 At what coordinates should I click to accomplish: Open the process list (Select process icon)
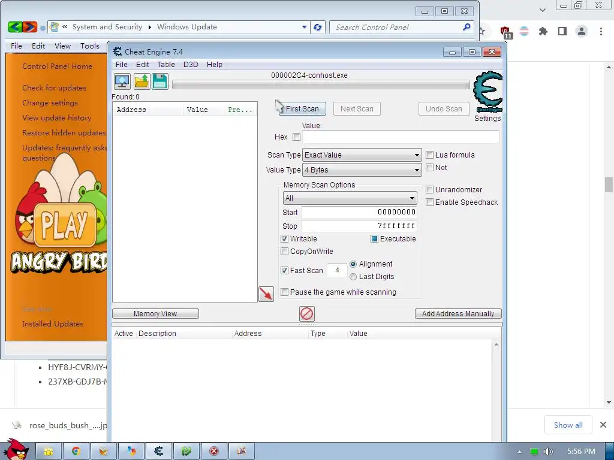[x=122, y=81]
